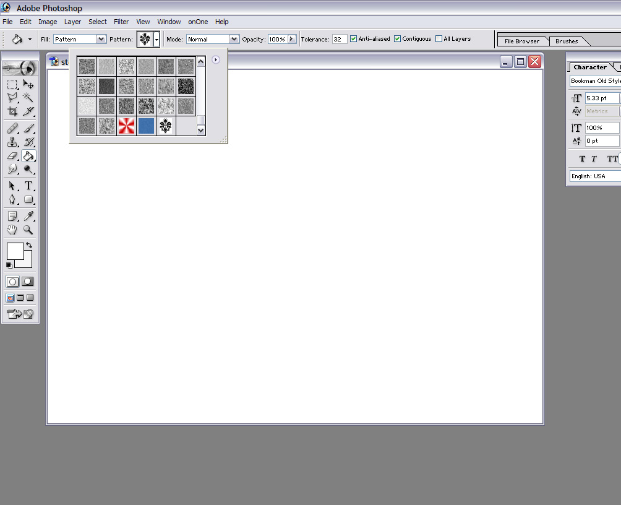Choose the Pen tool
621x505 pixels.
12,199
